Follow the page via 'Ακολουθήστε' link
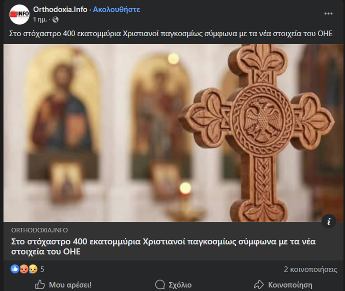The image size is (345, 291). [116, 10]
